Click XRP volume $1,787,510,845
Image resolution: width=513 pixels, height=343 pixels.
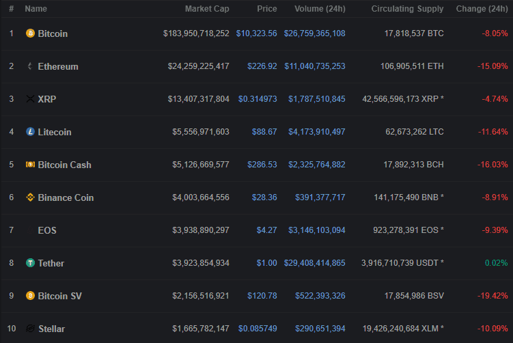click(x=317, y=99)
